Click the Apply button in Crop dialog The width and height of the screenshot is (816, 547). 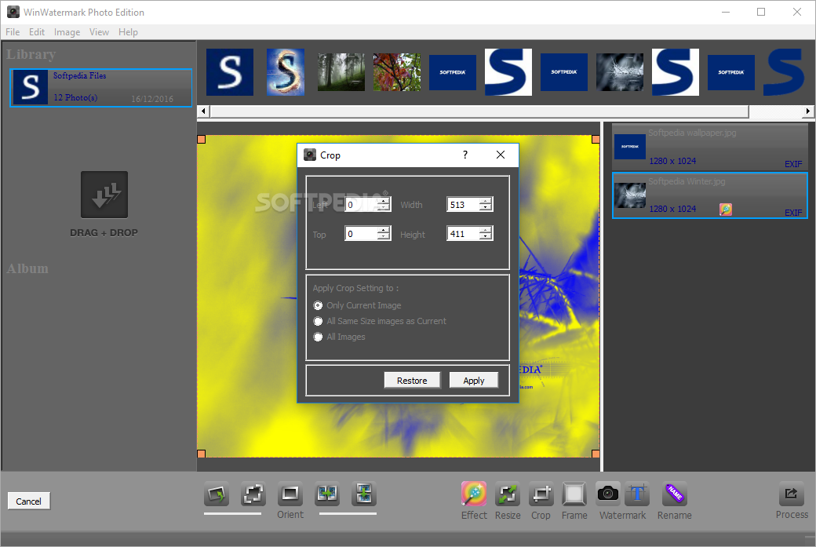coord(474,381)
